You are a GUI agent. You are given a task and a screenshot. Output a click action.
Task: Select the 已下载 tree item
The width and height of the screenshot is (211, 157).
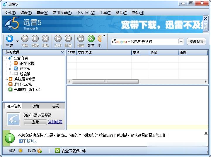coord(25,69)
